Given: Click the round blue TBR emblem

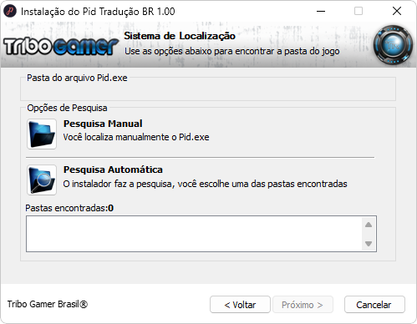Looking at the screenshot, I should point(393,45).
